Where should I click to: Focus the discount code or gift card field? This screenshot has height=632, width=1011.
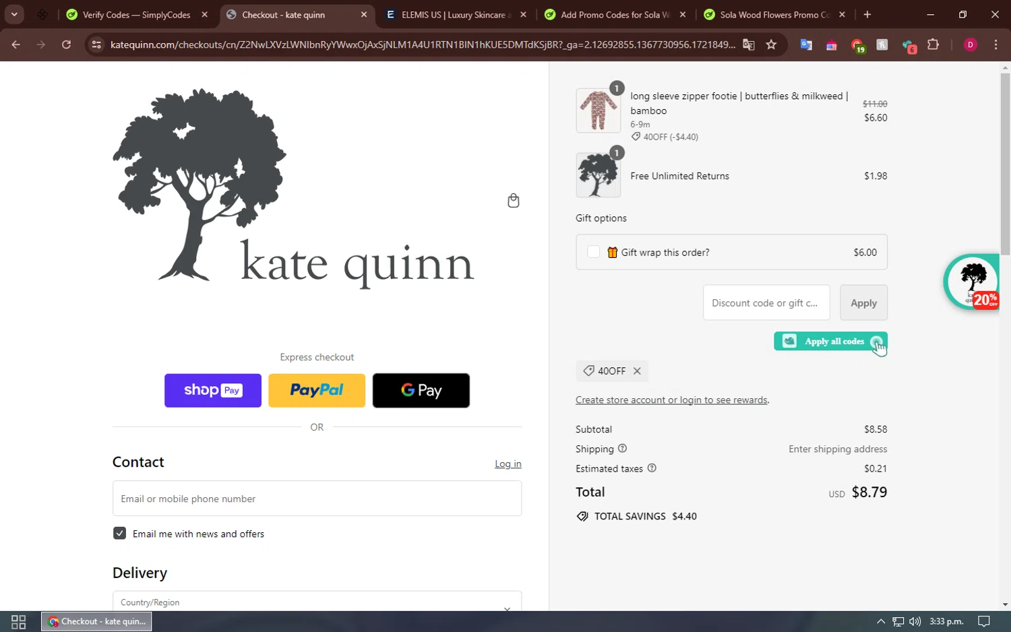tap(766, 303)
